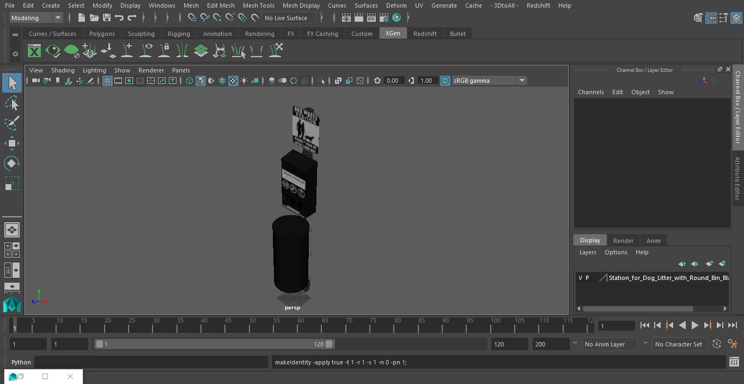Open the Script Editor icon
Screen dimensions: 744x384
734,362
